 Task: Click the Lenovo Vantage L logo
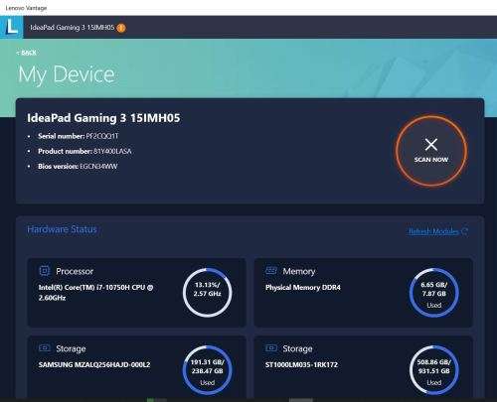click(12, 27)
